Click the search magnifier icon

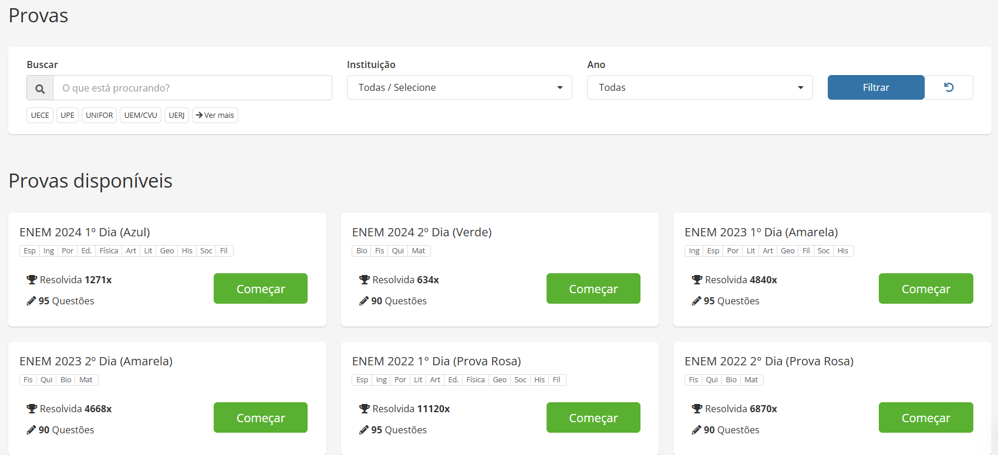[40, 88]
